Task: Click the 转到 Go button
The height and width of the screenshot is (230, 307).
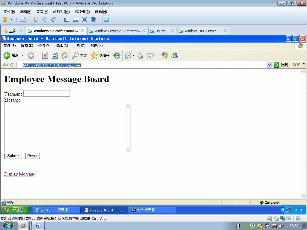Action: [x=281, y=65]
